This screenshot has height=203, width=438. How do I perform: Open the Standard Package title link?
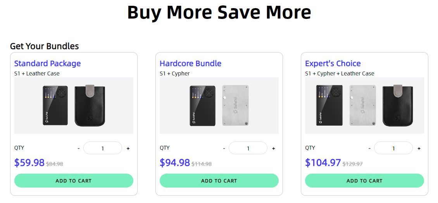(x=47, y=63)
